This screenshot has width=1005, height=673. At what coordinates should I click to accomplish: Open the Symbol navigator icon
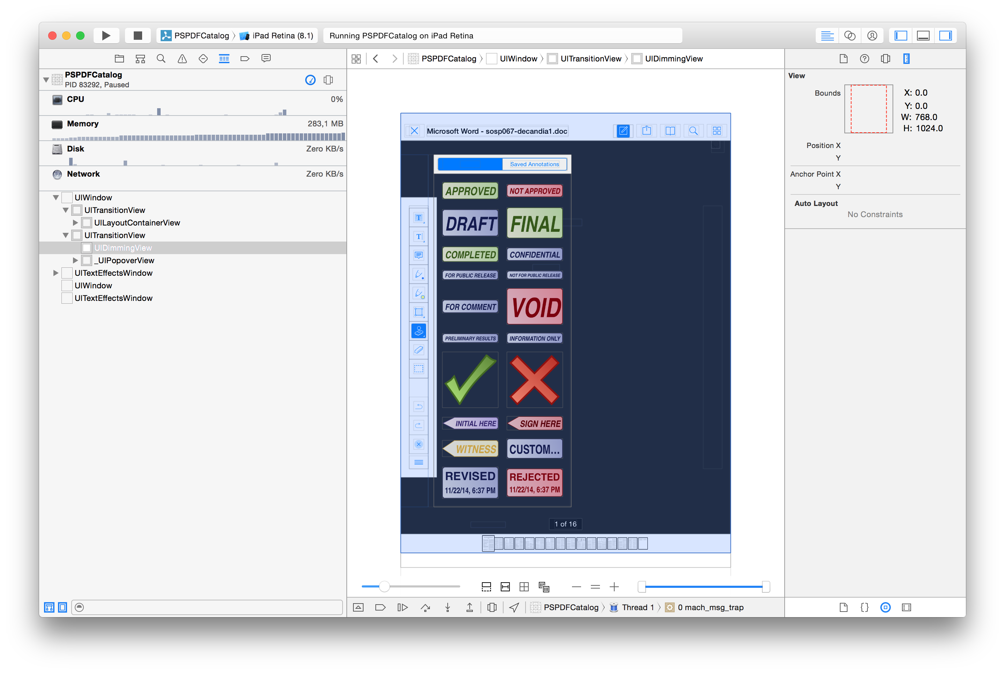point(140,58)
